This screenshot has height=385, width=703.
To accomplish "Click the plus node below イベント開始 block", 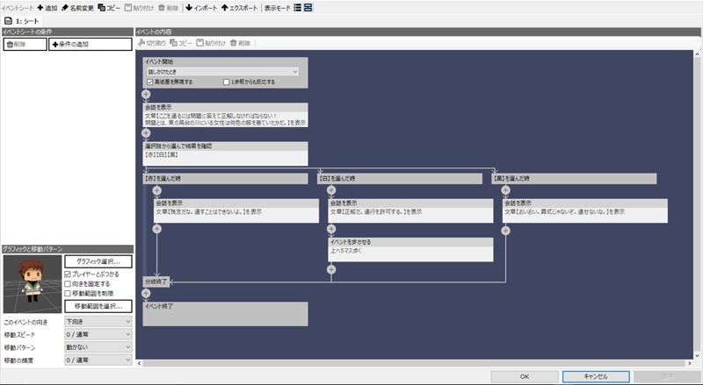I will (x=146, y=93).
